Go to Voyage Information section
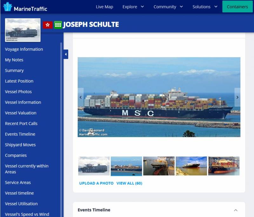254x217 pixels. (24, 49)
